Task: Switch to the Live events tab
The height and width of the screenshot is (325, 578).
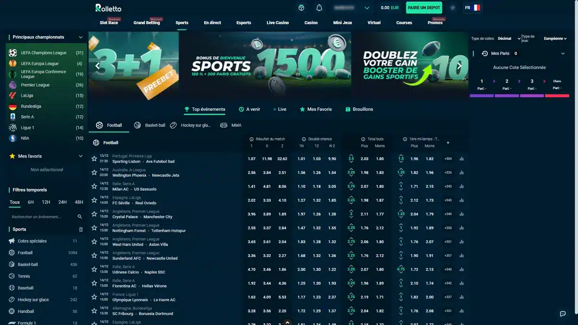Action: point(279,109)
